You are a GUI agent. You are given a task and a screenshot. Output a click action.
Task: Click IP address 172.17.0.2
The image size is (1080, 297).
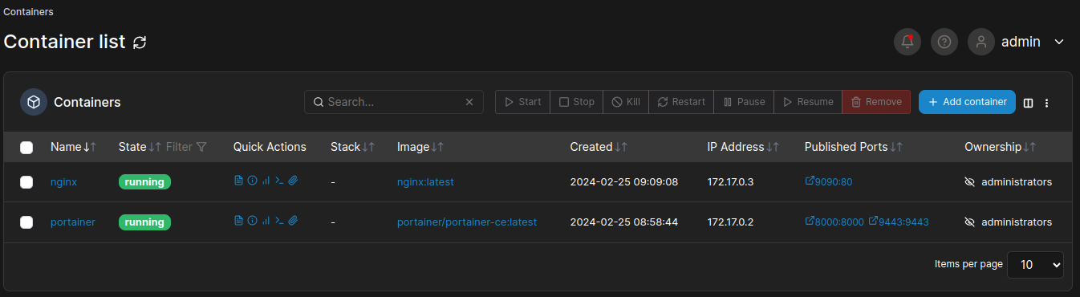coord(730,222)
